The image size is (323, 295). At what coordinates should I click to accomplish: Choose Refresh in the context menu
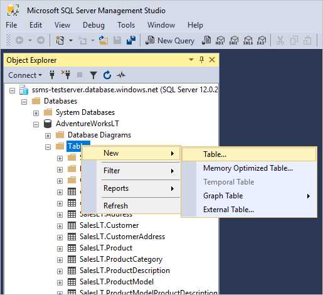pos(115,206)
